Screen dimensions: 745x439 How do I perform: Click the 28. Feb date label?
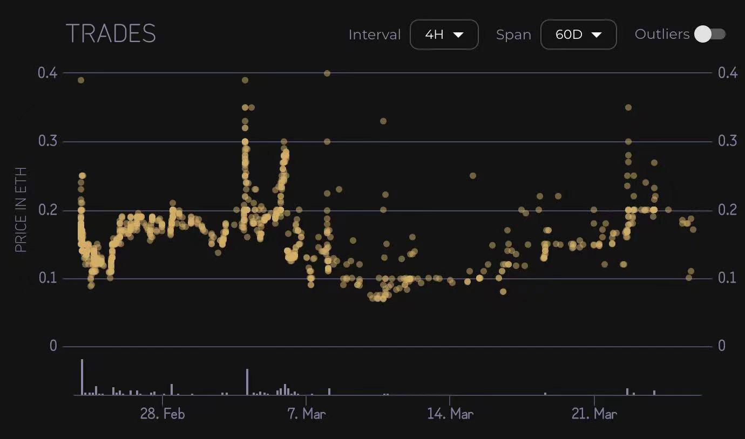162,414
